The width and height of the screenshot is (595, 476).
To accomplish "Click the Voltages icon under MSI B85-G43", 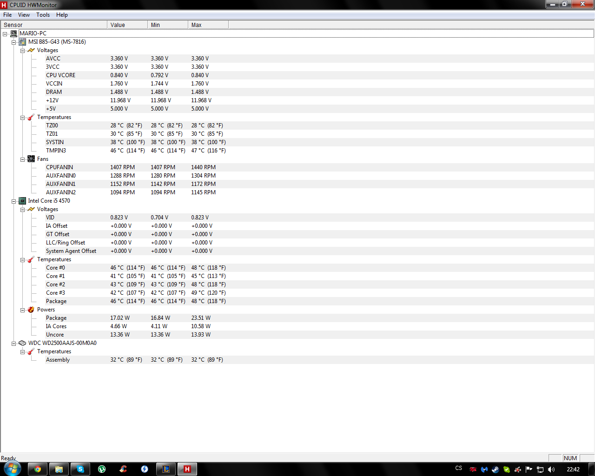I will pos(31,50).
